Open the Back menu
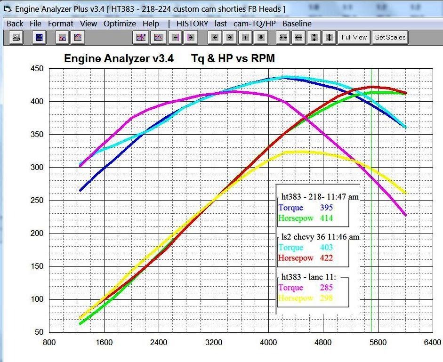The height and width of the screenshot is (362, 443). point(15,24)
